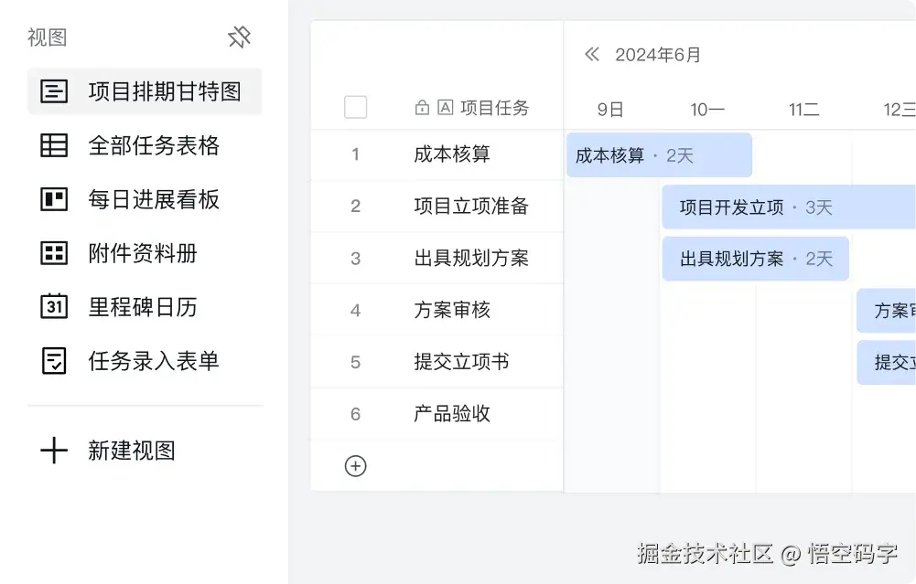
Task: Toggle the pin icon on 视图 panel
Action: 239,37
